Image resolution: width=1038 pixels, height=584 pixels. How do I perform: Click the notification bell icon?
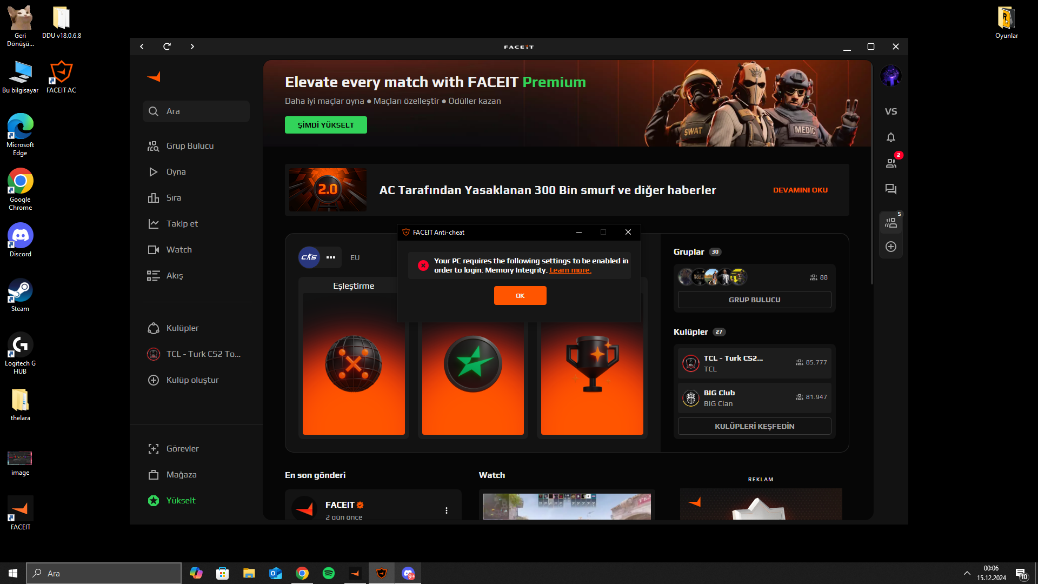click(x=891, y=137)
